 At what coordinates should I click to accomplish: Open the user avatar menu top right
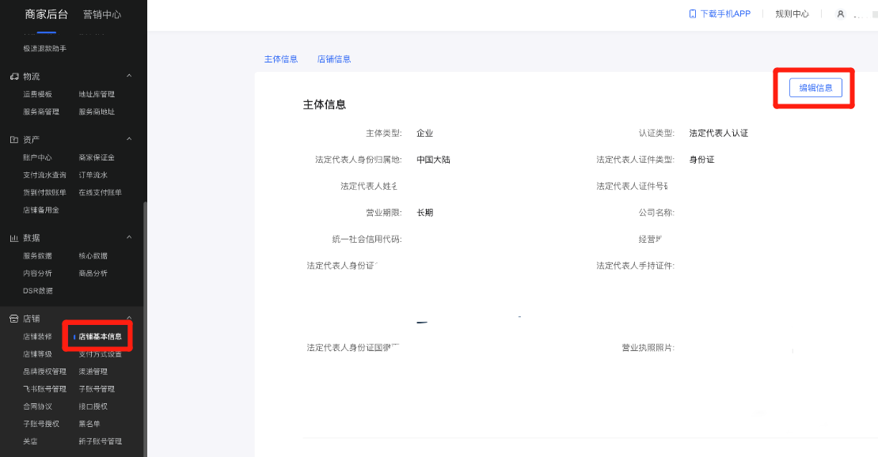841,13
